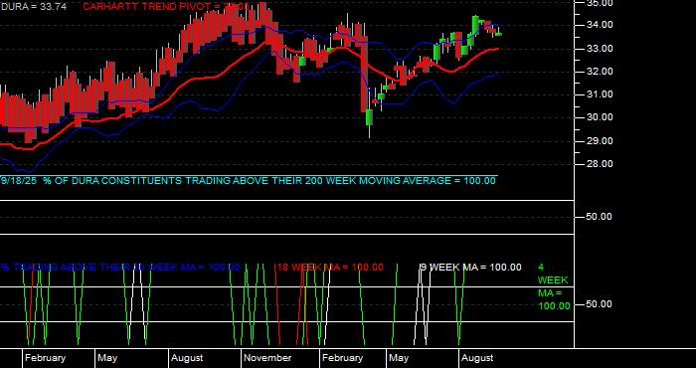Screen dimensions: 696x368
Task: Select the 31.00 price axis label
Action: (x=600, y=94)
